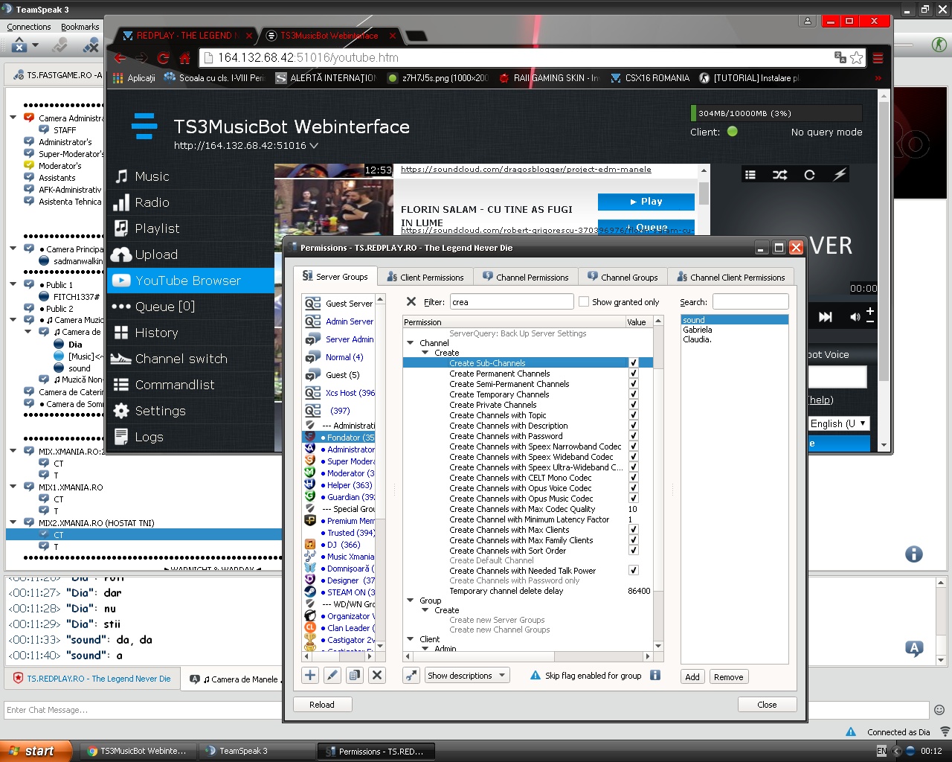This screenshot has height=762, width=952.
Task: Uncheck Create Permanent Channels permission
Action: coord(633,374)
